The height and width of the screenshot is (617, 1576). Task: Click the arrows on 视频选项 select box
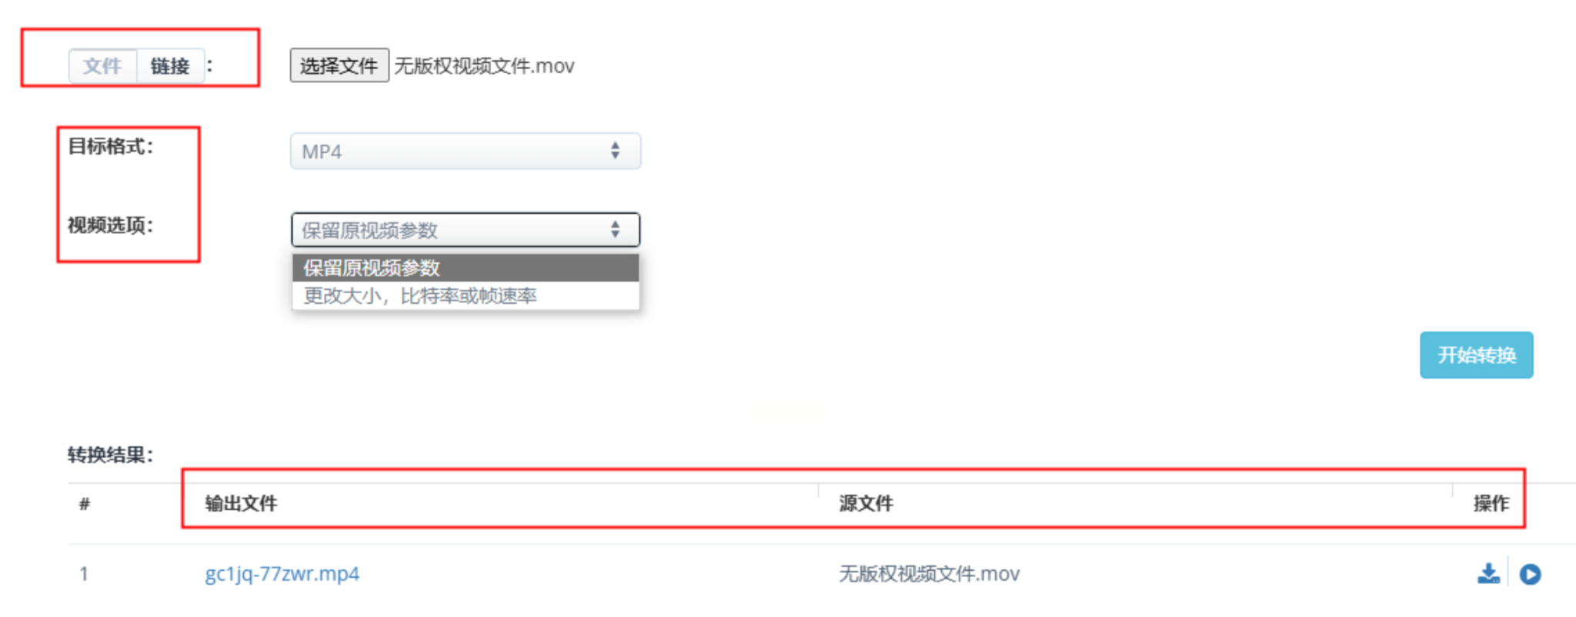[x=615, y=229]
